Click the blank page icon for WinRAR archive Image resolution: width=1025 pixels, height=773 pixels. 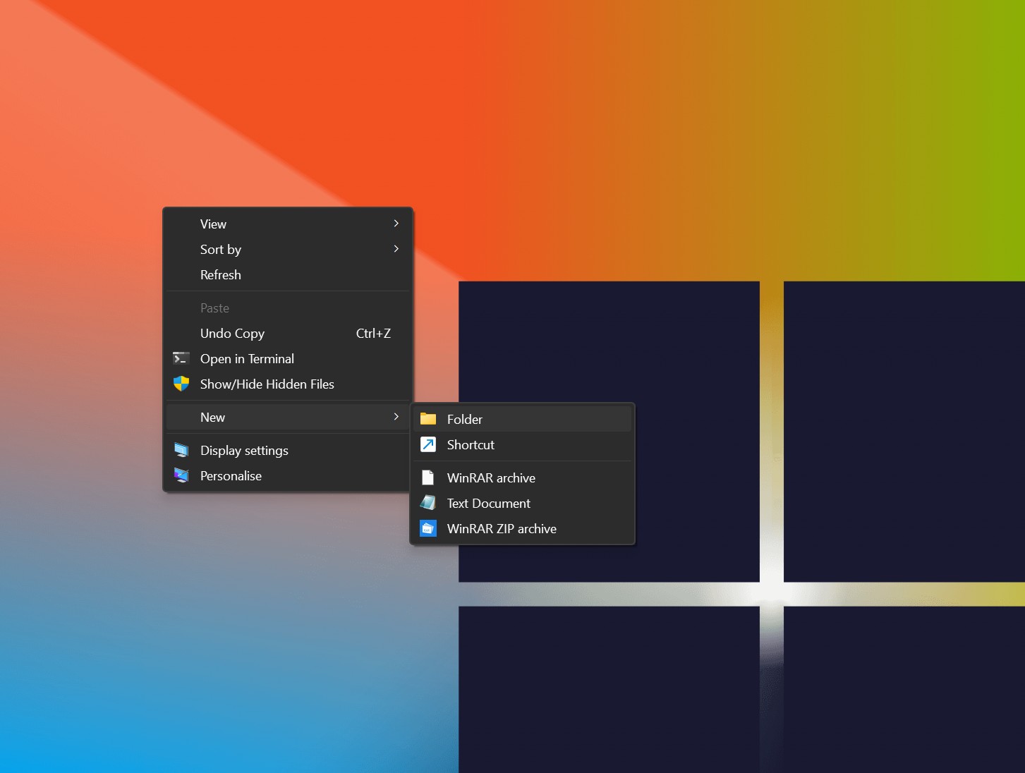[427, 477]
